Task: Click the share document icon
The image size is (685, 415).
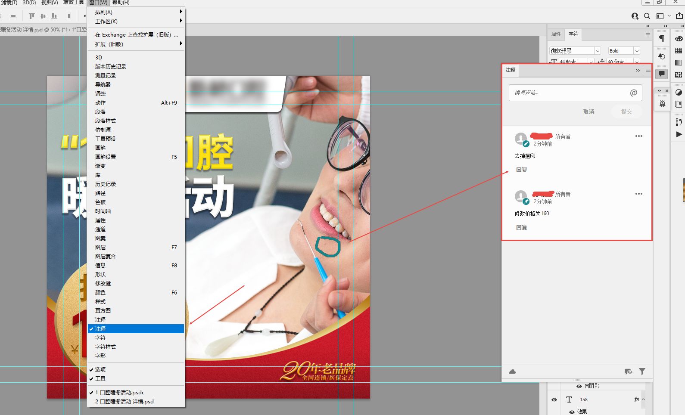Action: [x=679, y=15]
